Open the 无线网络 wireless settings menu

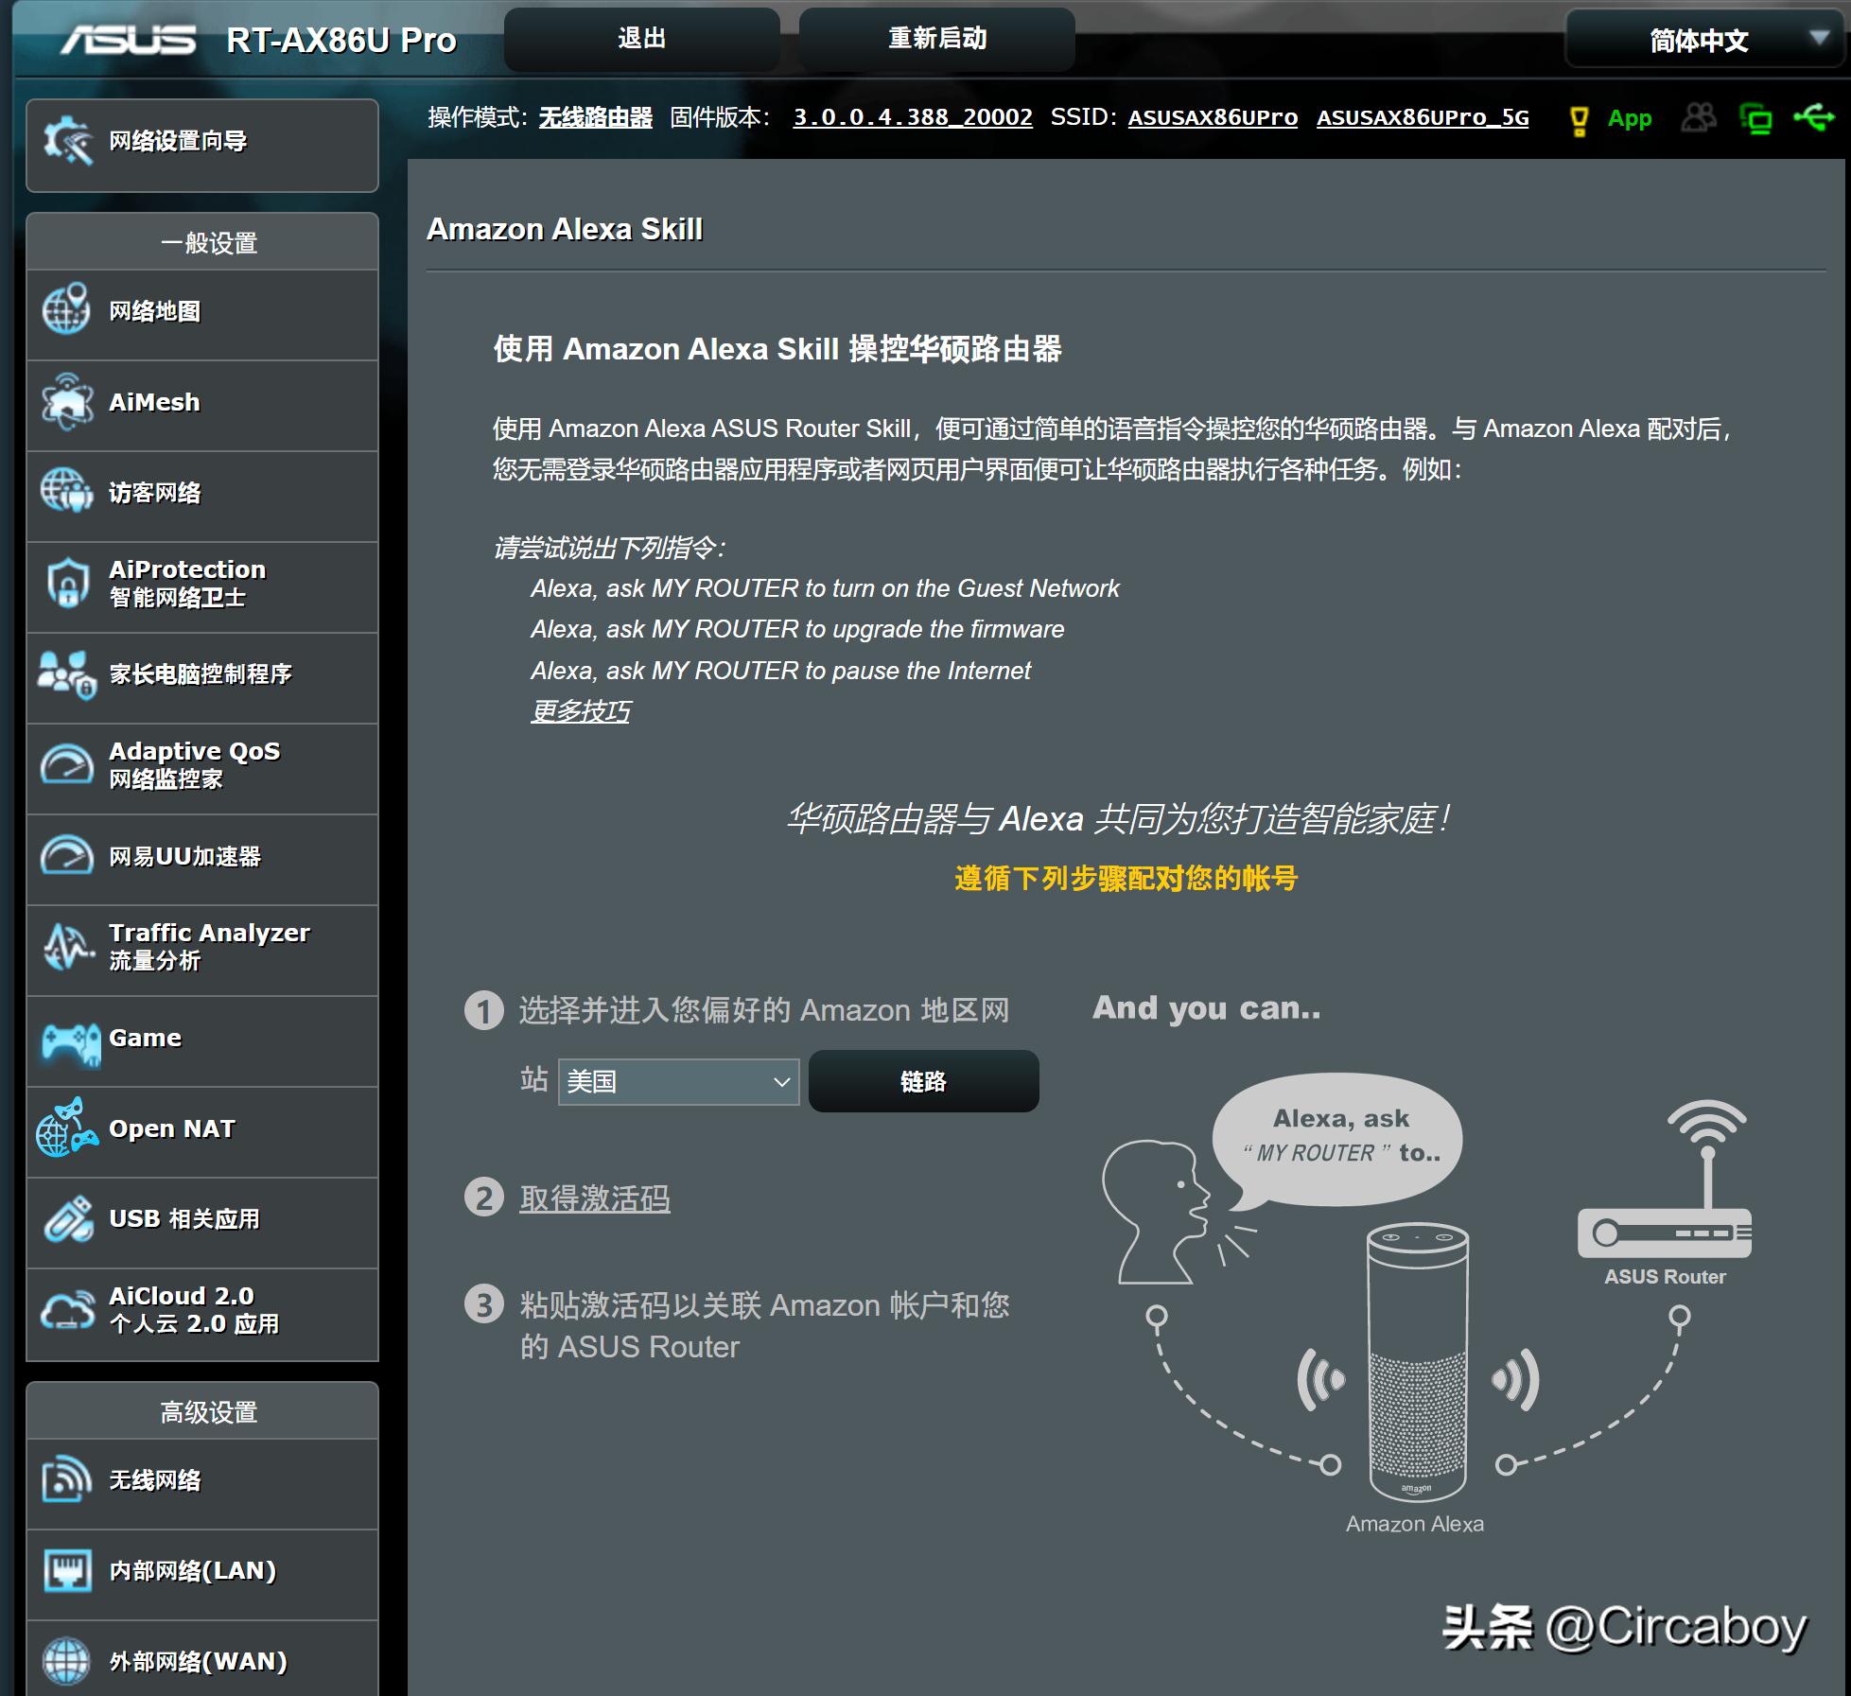[x=154, y=1480]
